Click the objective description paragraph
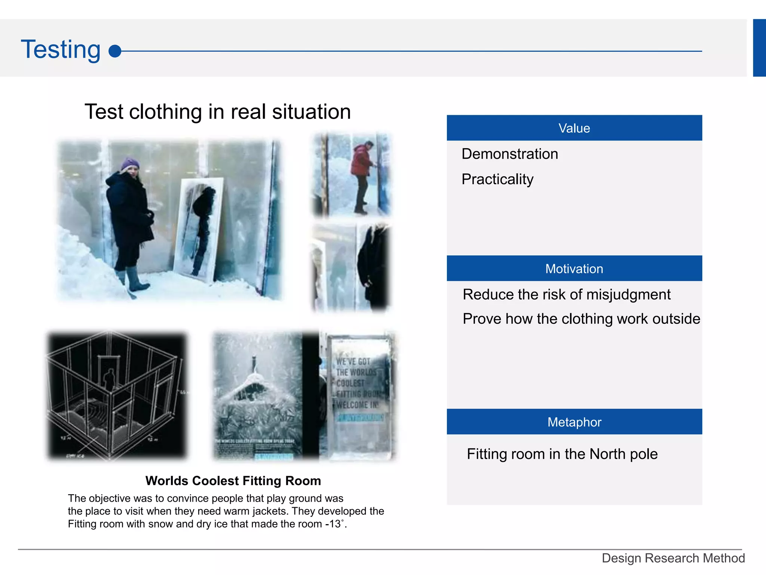The image size is (766, 575). click(226, 511)
